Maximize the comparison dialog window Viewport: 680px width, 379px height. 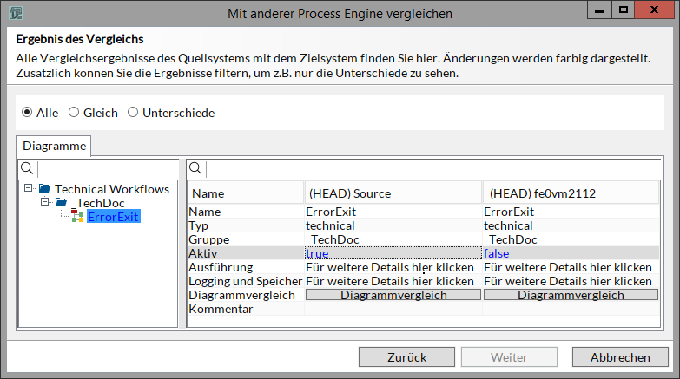(x=624, y=10)
